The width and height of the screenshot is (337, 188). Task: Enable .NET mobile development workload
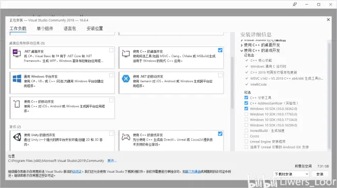pyautogui.click(x=220, y=75)
